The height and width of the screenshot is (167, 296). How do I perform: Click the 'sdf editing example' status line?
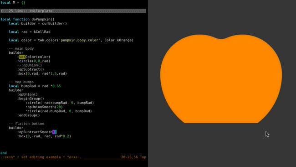pos(41,157)
